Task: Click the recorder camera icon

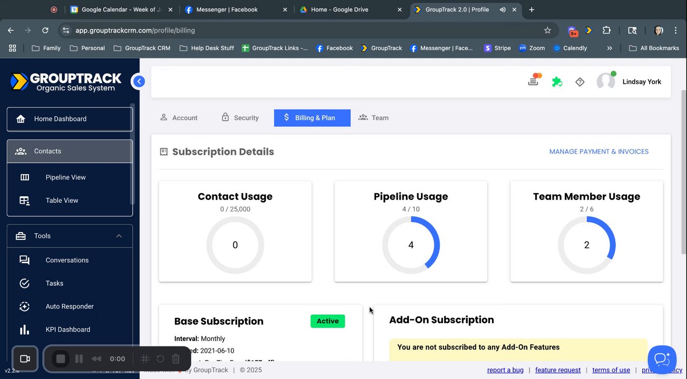Action: 25,358
